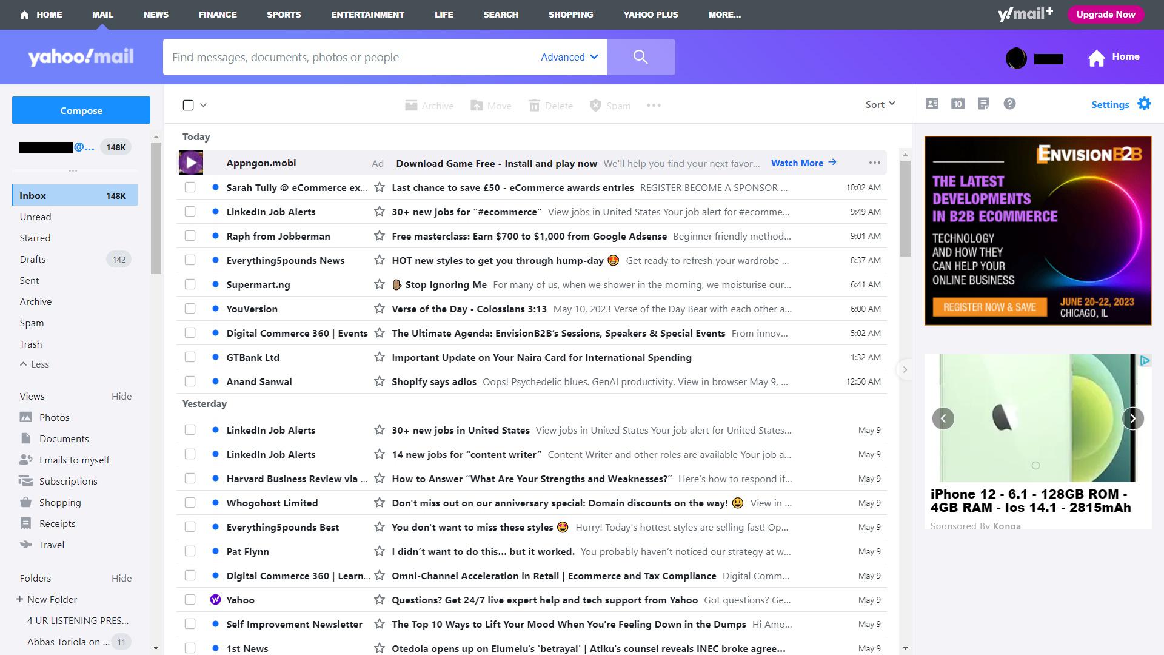Click Watch More ad link

pos(803,163)
